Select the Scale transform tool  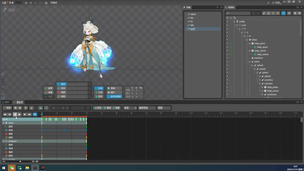(62, 92)
